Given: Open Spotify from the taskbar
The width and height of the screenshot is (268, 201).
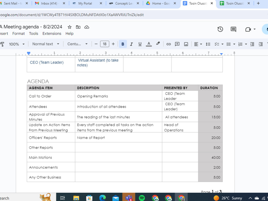Looking at the screenshot, I should coord(142,198).
